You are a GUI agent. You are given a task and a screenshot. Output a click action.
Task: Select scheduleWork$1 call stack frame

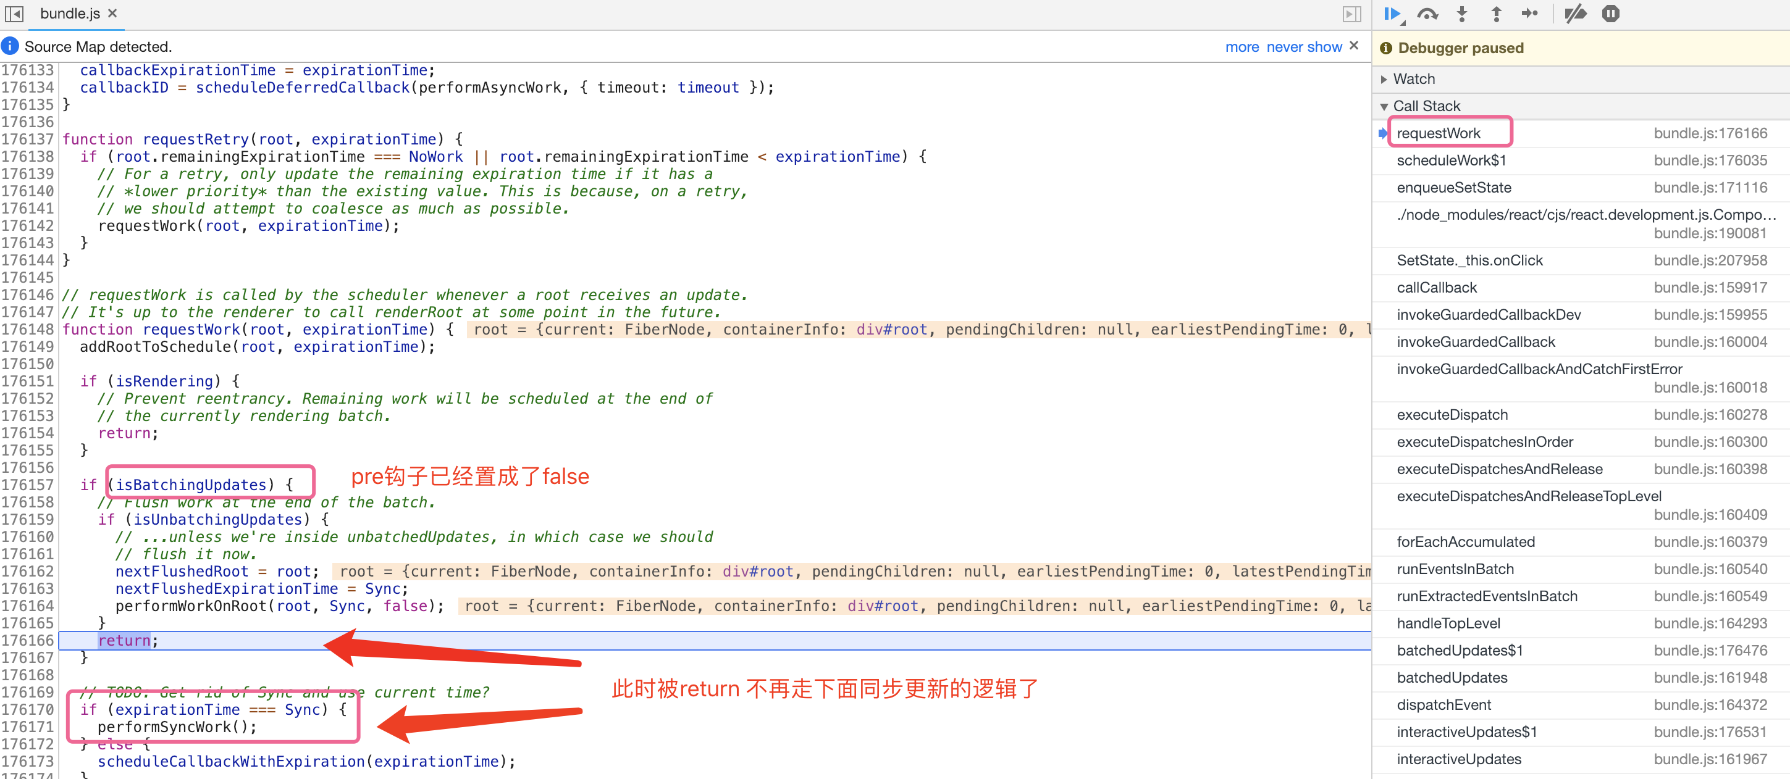(1581, 160)
